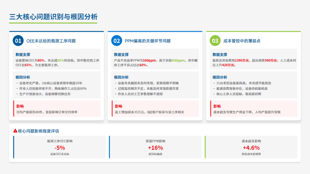The width and height of the screenshot is (310, 174).
Task: Click the red warning triangle icon
Action: tap(15, 131)
